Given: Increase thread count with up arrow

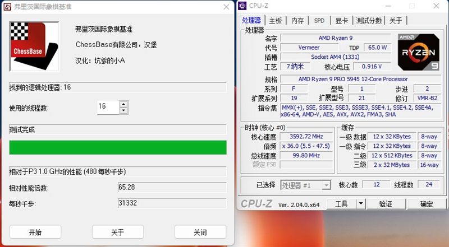Looking at the screenshot, I should click(123, 104).
